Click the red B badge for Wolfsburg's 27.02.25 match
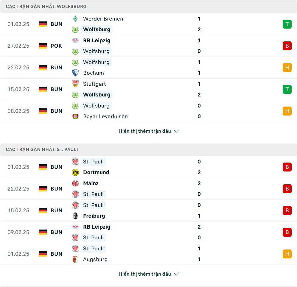This screenshot has height=287, width=297. [287, 46]
